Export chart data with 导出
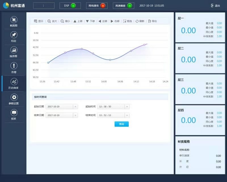 coord(152,21)
